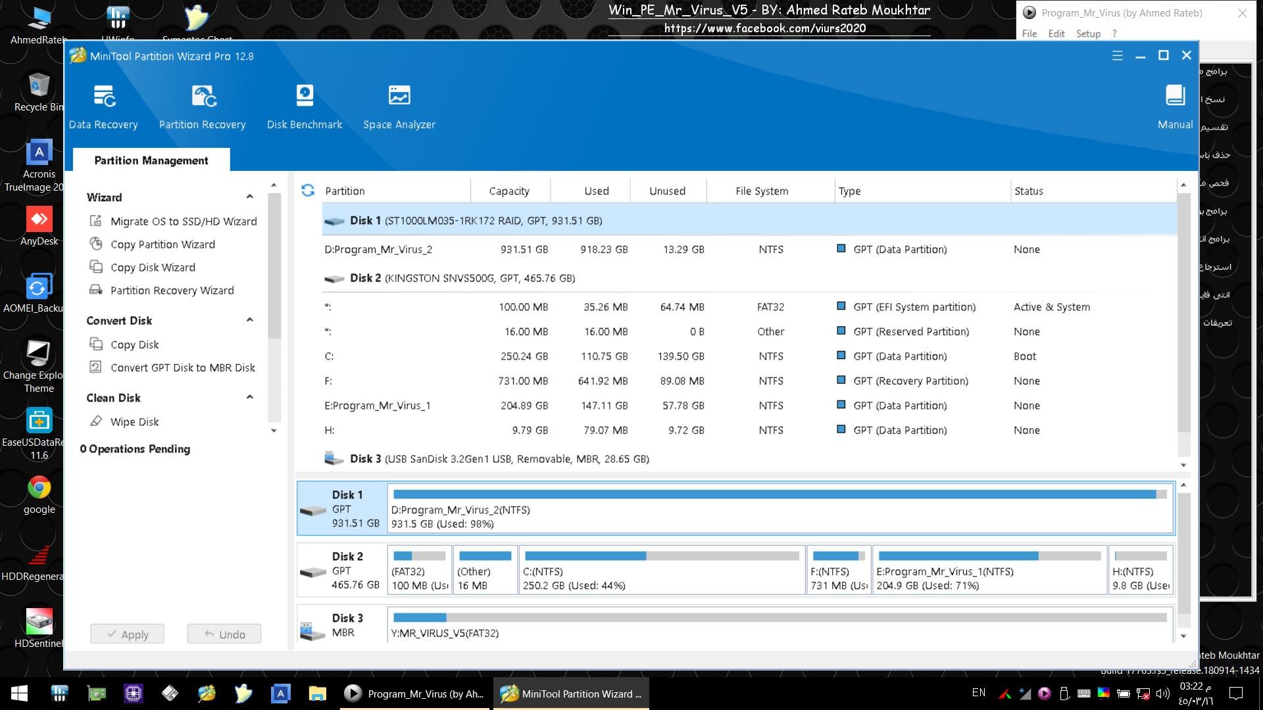1263x710 pixels.
Task: Select the E:Program_Mr_Virus_1 partition row
Action: 749,406
